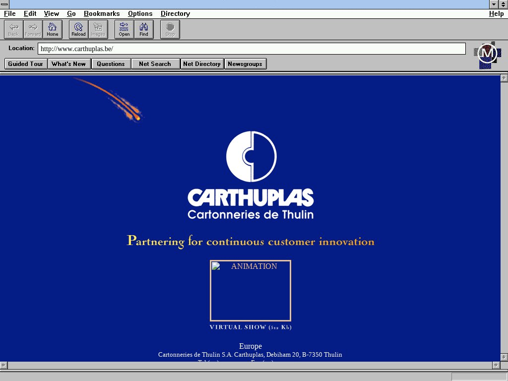Screen dimensions: 508x381
Task: Click the Guided Tour button
Action: [26, 64]
